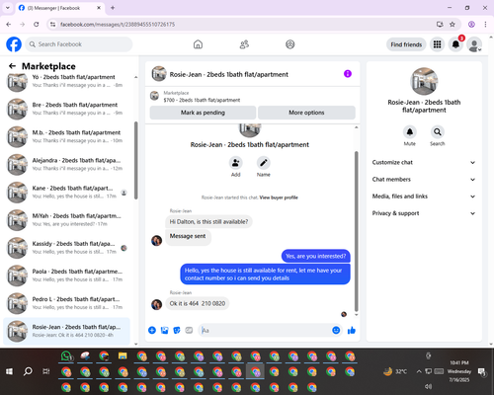Click the browser address bar URL
Screen dimensions: 494x395
click(118, 25)
